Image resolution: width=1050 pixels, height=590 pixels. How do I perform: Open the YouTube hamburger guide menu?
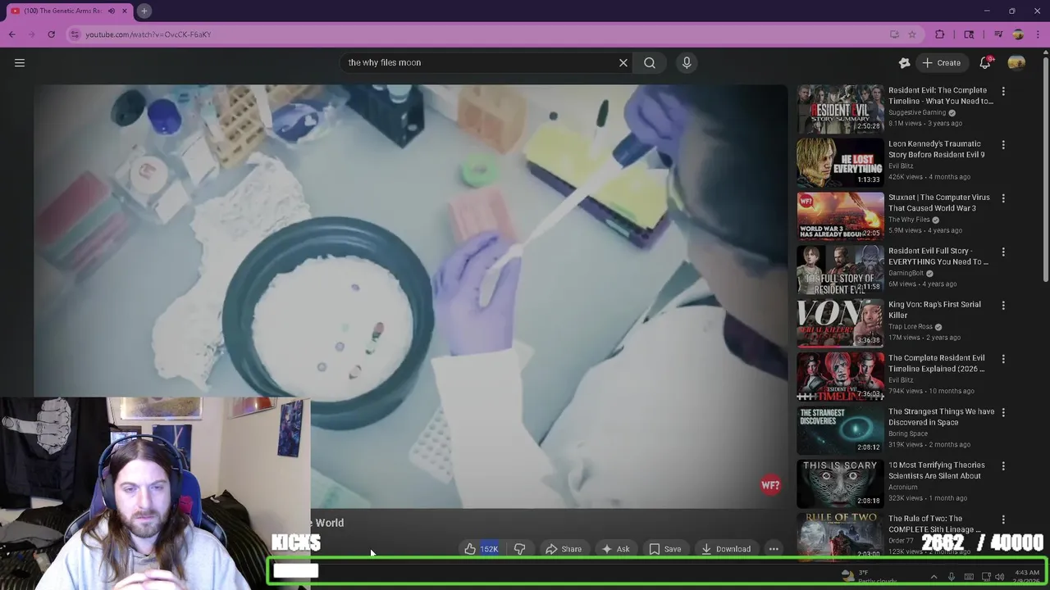20,62
